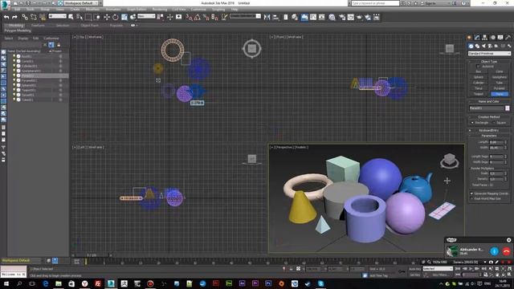
Task: Click the Pyramid primitive button
Action: pyautogui.click(x=500, y=88)
